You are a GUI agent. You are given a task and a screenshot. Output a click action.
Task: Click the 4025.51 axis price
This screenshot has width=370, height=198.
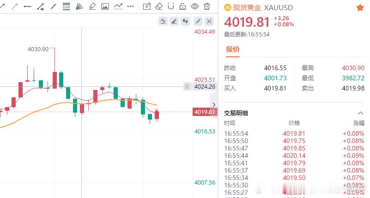[x=205, y=80]
